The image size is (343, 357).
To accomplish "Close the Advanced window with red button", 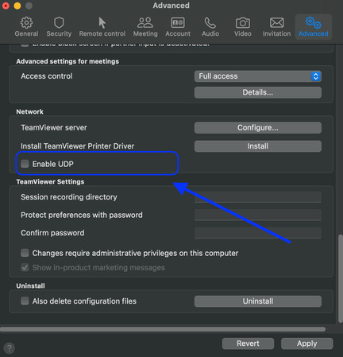I will point(6,6).
